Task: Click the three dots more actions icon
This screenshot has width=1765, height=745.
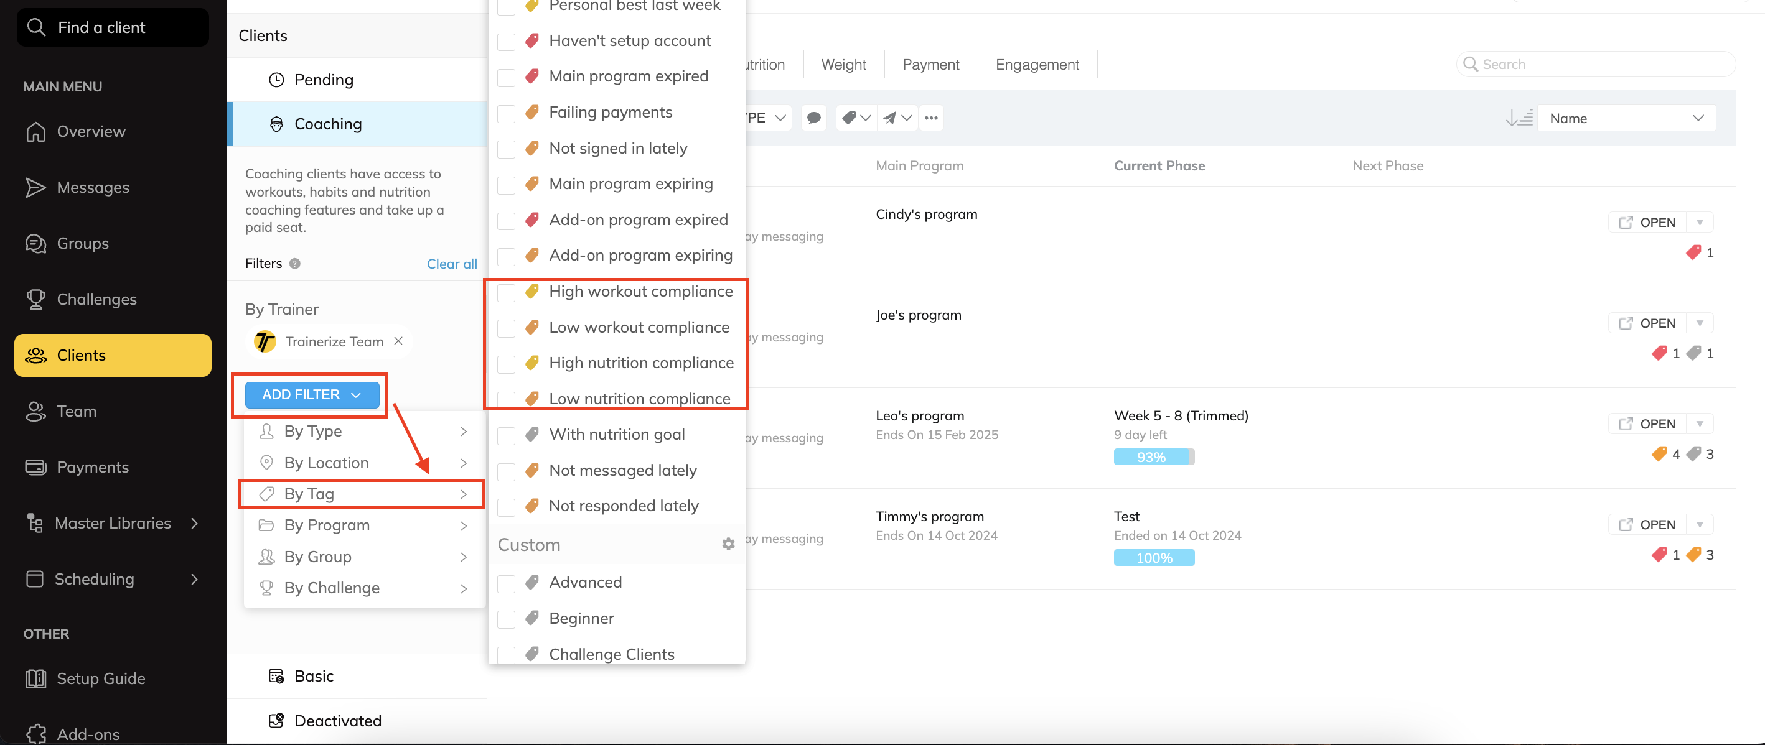Action: tap(931, 118)
